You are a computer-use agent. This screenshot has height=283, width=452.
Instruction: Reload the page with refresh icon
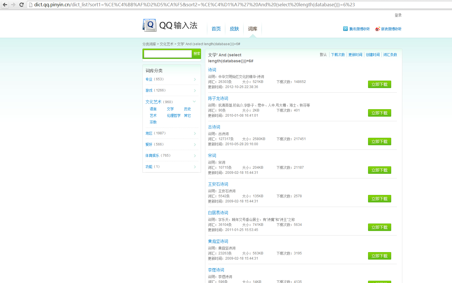pyautogui.click(x=21, y=5)
